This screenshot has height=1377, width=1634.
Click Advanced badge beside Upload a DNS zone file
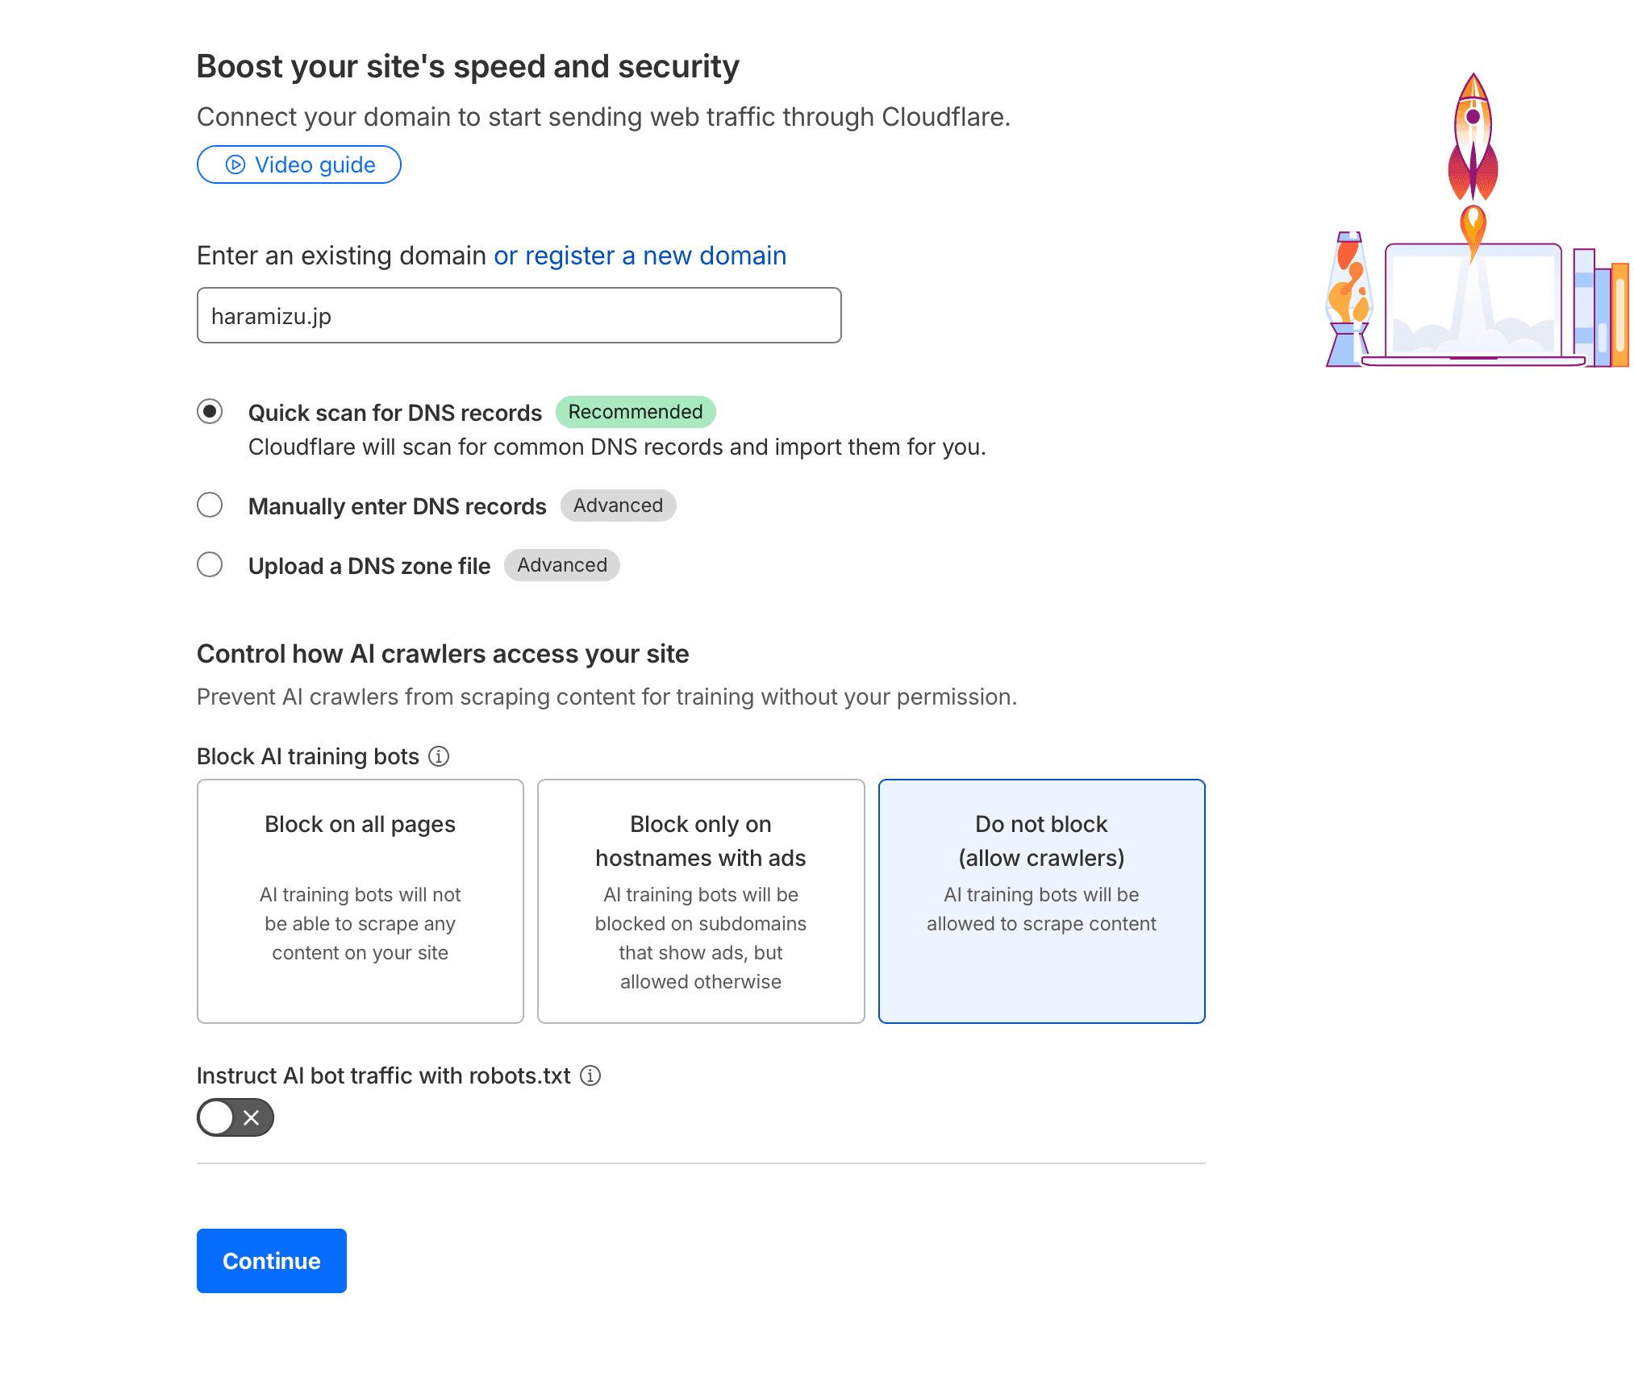pyautogui.click(x=562, y=565)
